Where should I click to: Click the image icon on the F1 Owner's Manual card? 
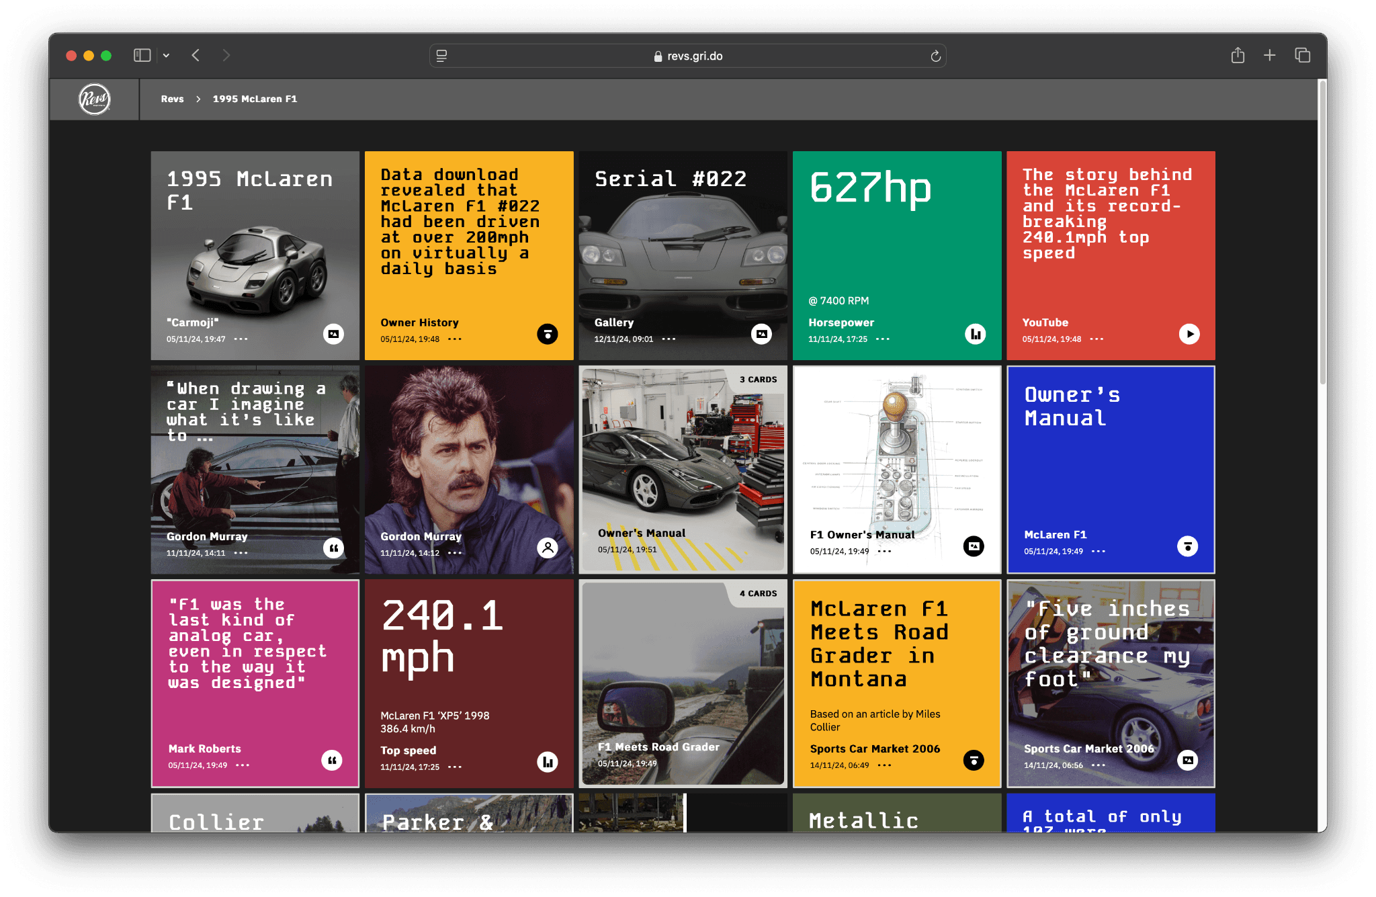point(974,546)
